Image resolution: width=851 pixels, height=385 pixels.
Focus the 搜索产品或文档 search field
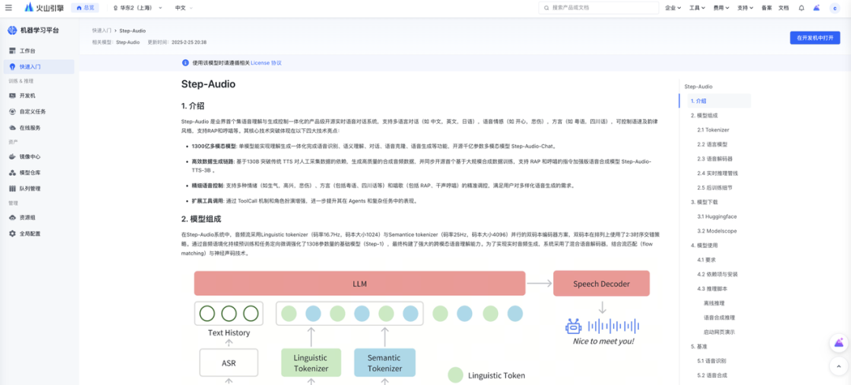point(598,8)
